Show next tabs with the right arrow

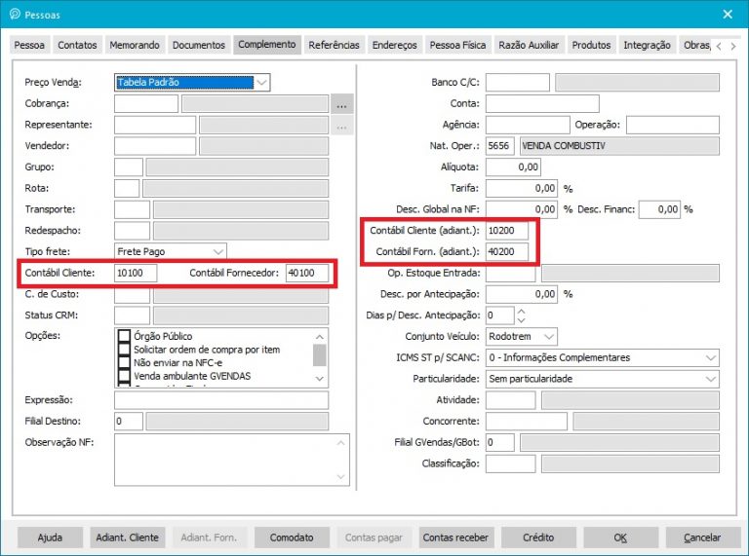[732, 47]
